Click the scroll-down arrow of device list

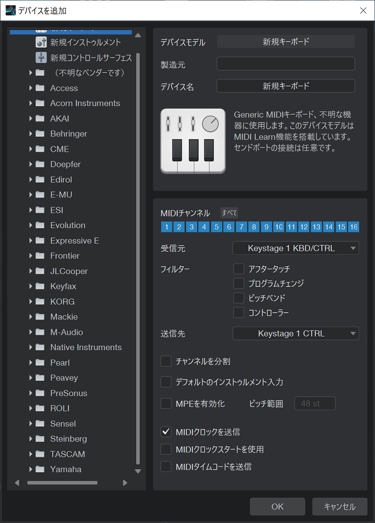click(x=138, y=471)
